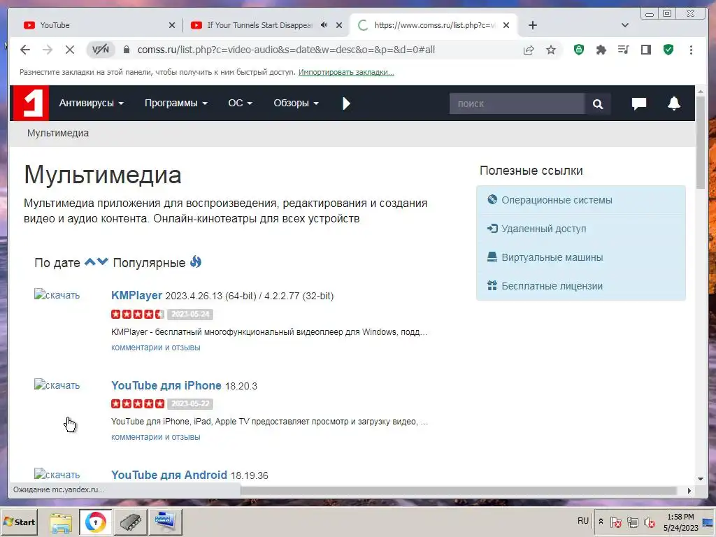This screenshot has width=716, height=537.
Task: Open the notifications bell icon
Action: pyautogui.click(x=674, y=103)
